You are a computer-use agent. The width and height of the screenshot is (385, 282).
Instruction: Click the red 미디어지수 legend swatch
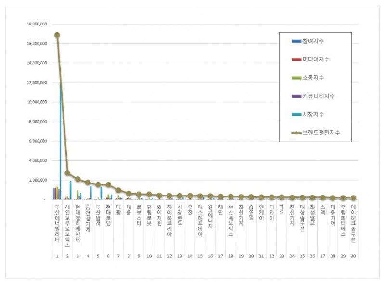[296, 60]
